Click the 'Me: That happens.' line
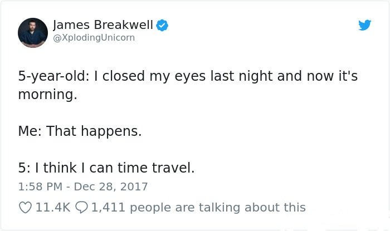The width and height of the screenshot is (390, 231). 80,131
